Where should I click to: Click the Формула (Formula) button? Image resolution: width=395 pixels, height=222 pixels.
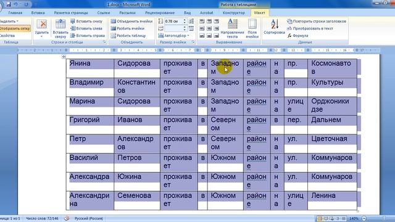coord(297,36)
